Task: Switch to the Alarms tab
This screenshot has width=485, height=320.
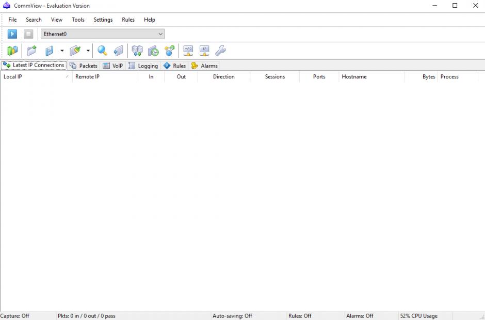Action: point(204,66)
